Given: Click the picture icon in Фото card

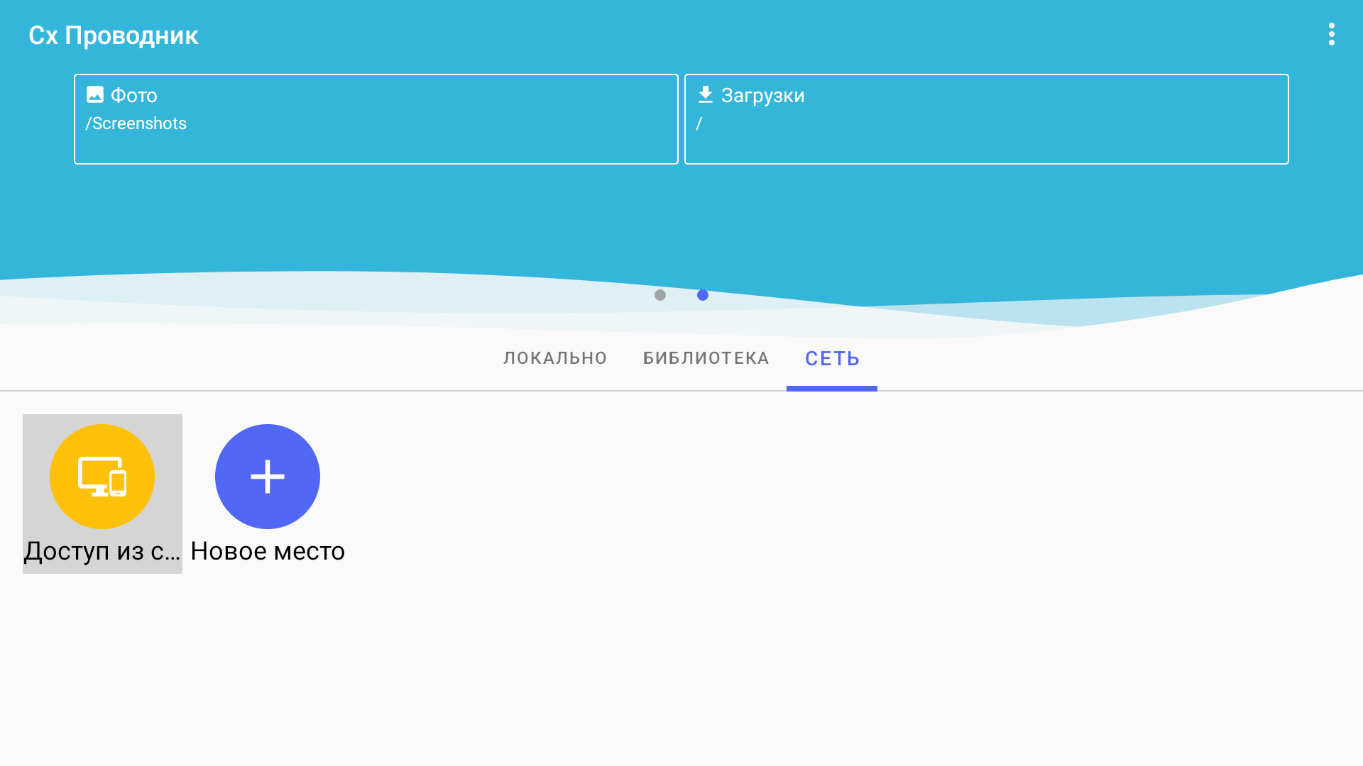Looking at the screenshot, I should (95, 94).
